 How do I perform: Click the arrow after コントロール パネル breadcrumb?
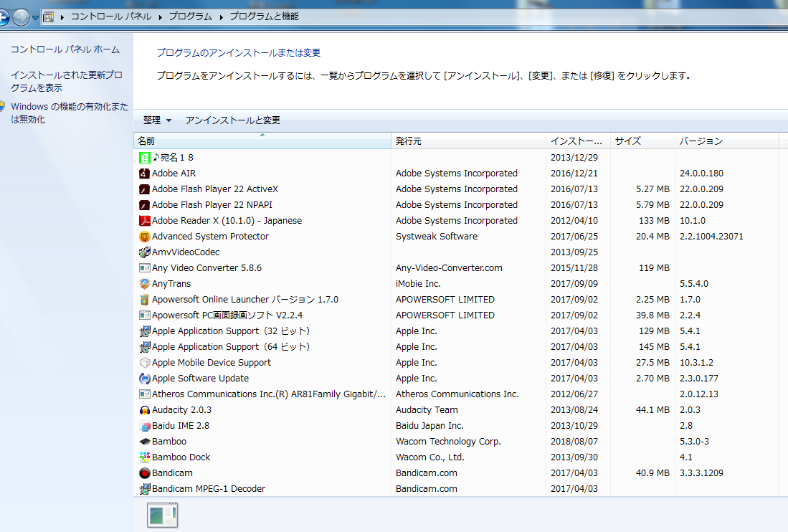coord(161,16)
